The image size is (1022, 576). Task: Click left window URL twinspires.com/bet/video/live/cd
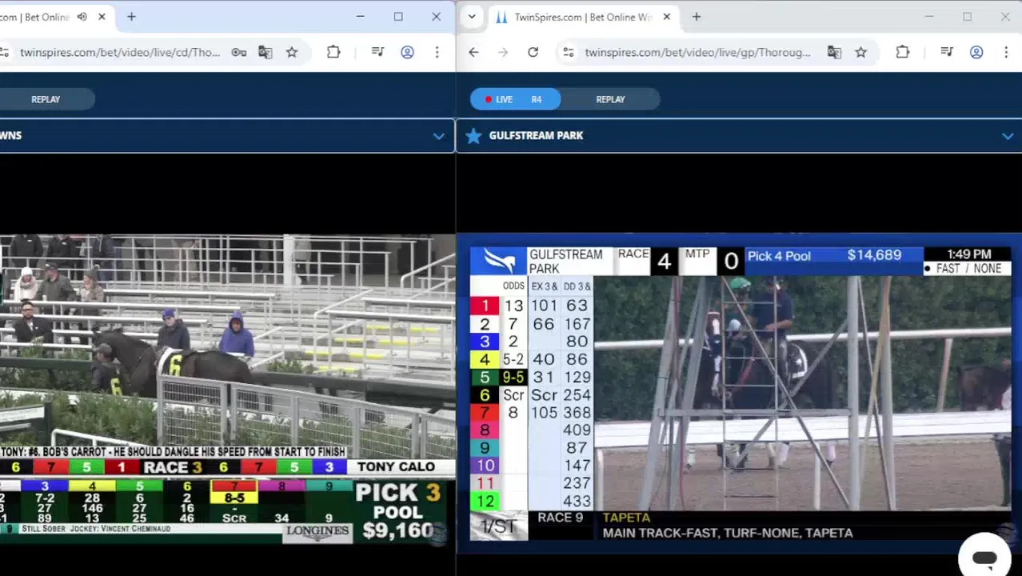pos(120,52)
